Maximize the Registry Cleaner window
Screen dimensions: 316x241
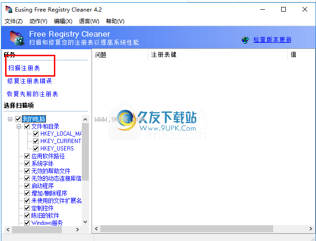click(283, 9)
